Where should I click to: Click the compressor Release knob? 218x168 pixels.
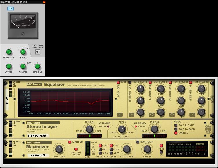click(x=23, y=66)
